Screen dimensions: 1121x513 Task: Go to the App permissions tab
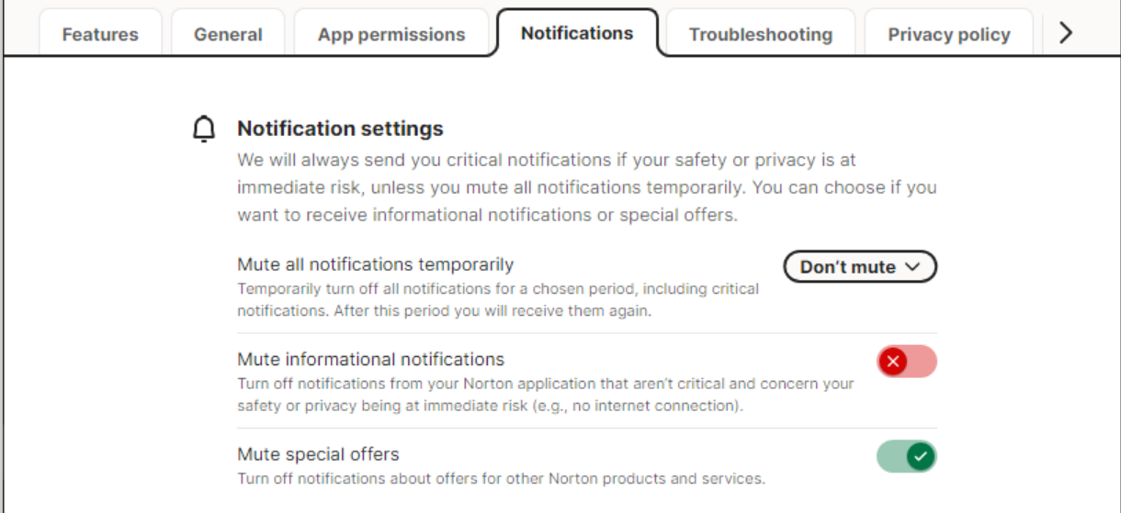391,35
